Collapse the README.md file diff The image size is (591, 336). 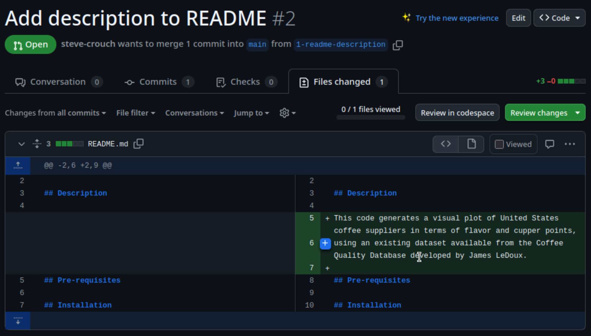tap(21, 144)
